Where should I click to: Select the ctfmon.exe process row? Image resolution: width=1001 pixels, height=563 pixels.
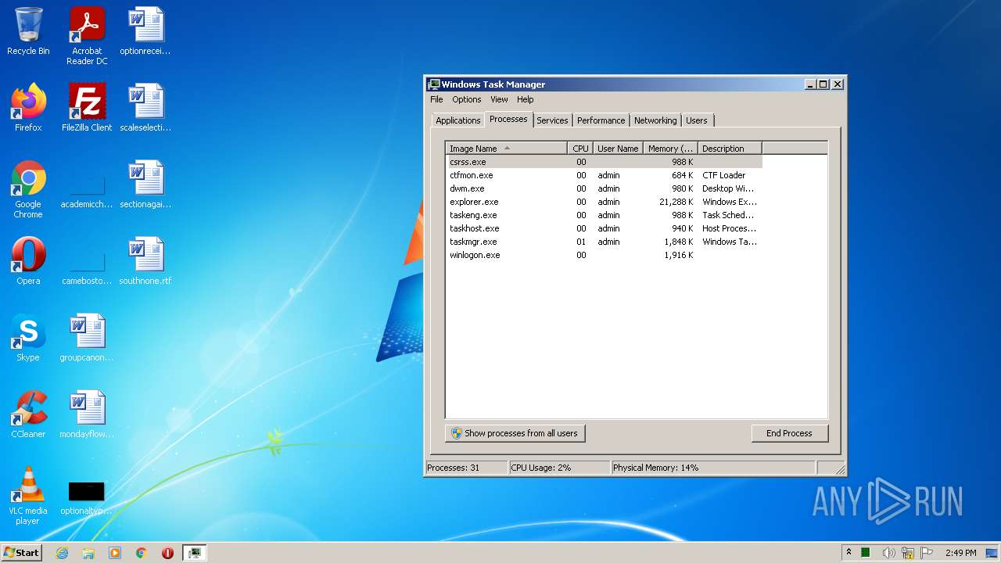[x=604, y=175]
